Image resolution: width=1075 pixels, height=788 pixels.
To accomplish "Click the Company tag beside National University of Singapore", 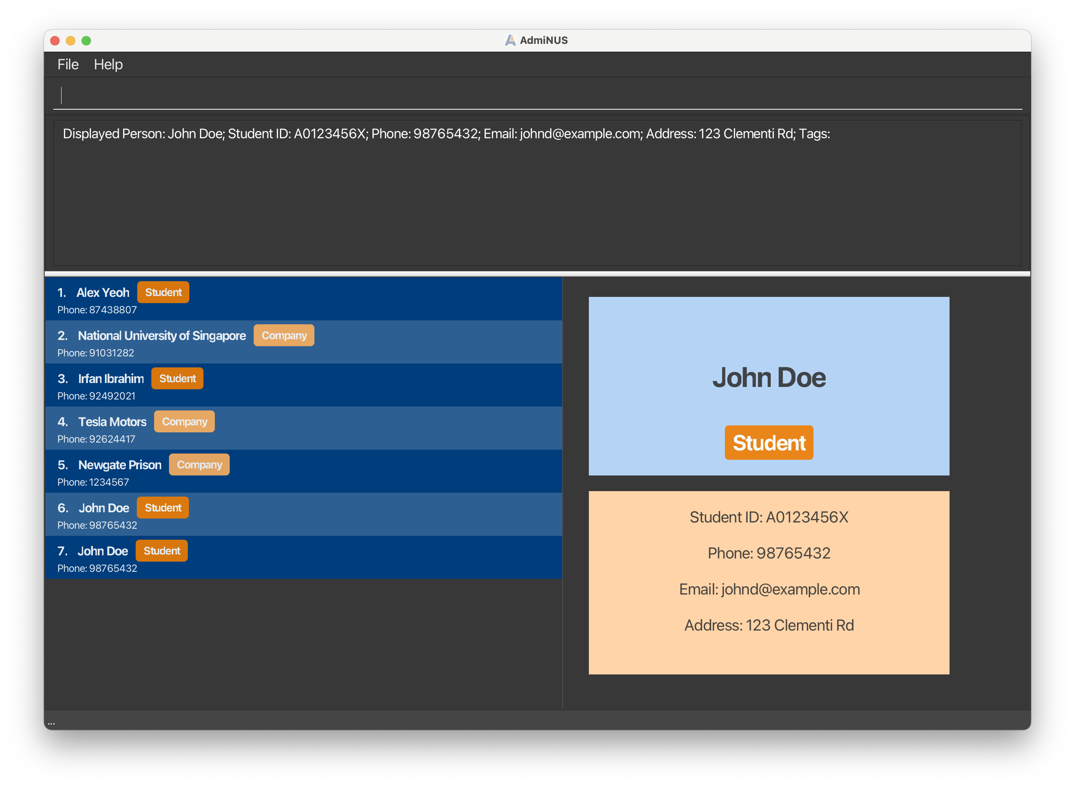I will 283,336.
